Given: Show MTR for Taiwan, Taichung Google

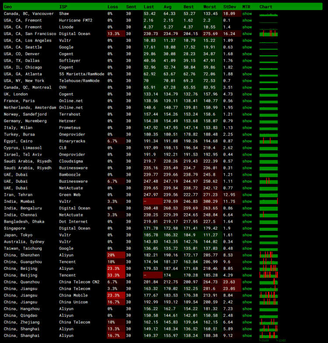Looking at the screenshot, I should tap(247, 248).
